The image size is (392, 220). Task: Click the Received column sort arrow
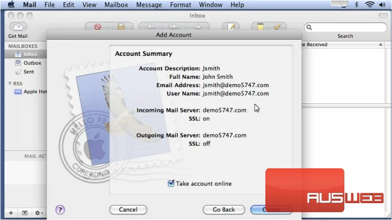[381, 44]
